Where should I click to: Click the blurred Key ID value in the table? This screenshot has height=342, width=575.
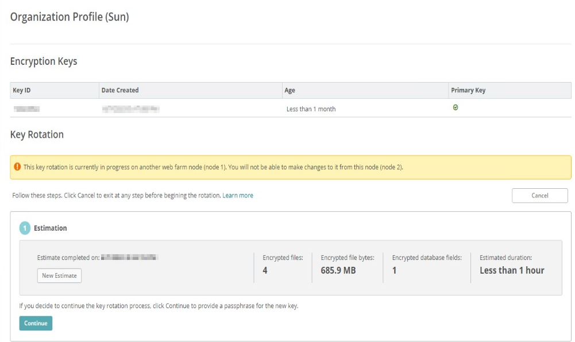coord(26,109)
